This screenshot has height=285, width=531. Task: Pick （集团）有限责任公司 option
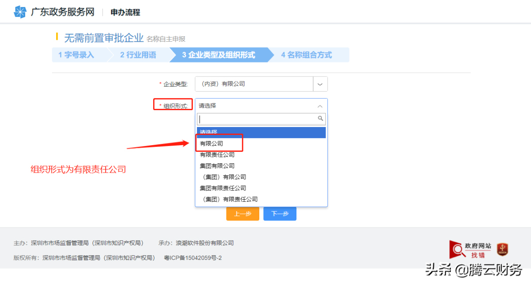click(228, 199)
